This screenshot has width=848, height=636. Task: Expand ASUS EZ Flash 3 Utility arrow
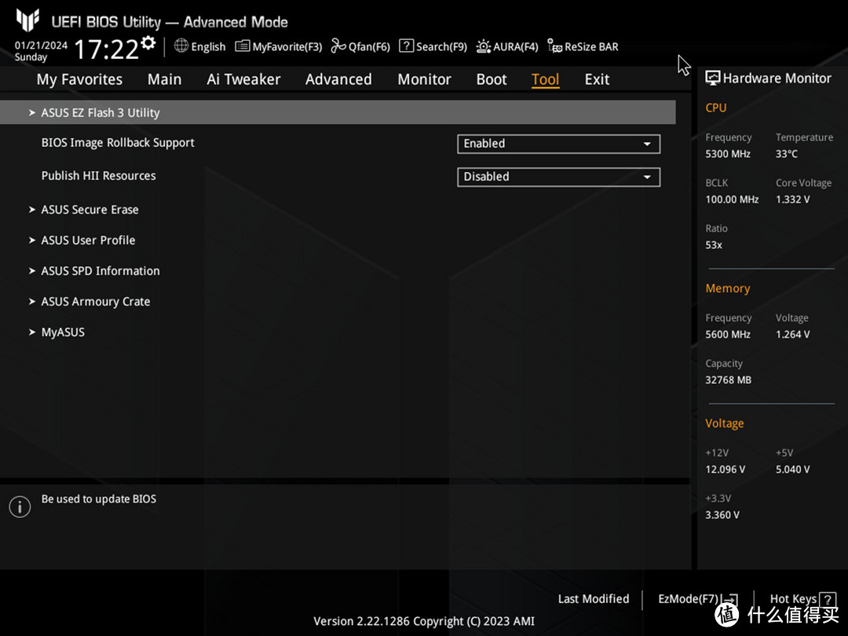point(32,112)
